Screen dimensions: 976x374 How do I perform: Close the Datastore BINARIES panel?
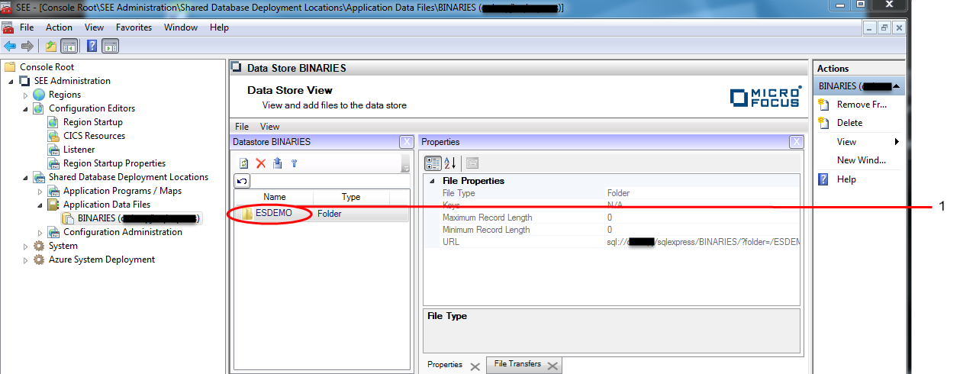click(x=407, y=142)
